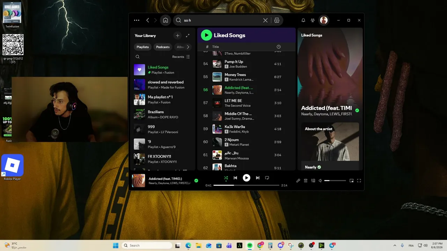Open the taskbar clock and date flyout
Image resolution: width=447 pixels, height=251 pixels.
437,245
